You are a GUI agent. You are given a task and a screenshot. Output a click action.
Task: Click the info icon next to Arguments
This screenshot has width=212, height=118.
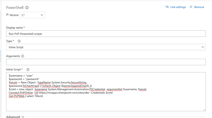23,56
